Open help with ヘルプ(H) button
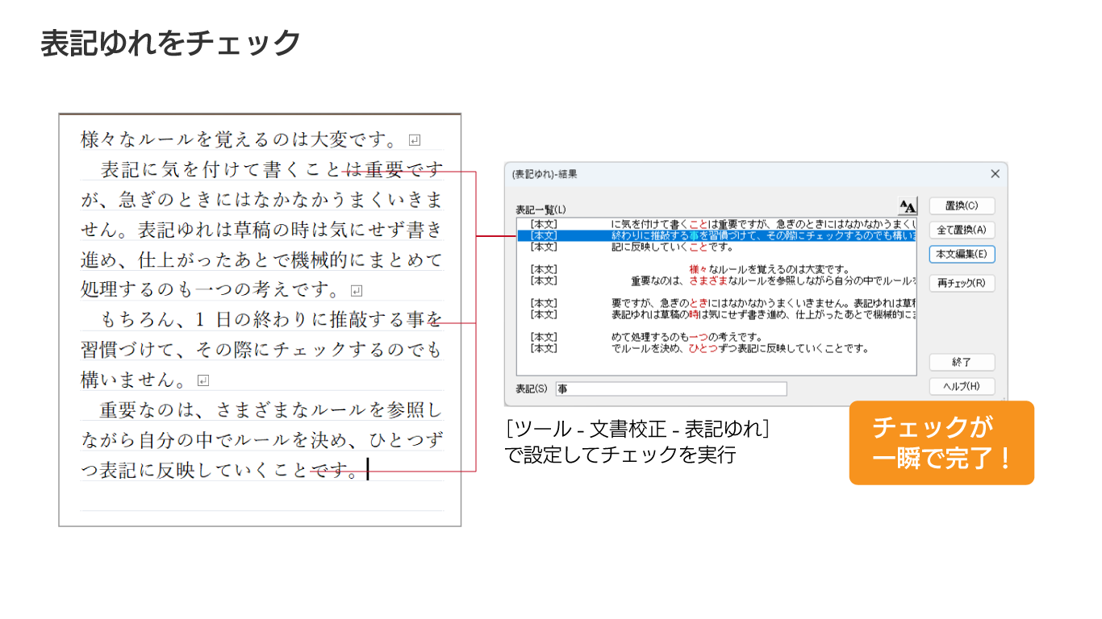The width and height of the screenshot is (1102, 619). click(x=962, y=387)
